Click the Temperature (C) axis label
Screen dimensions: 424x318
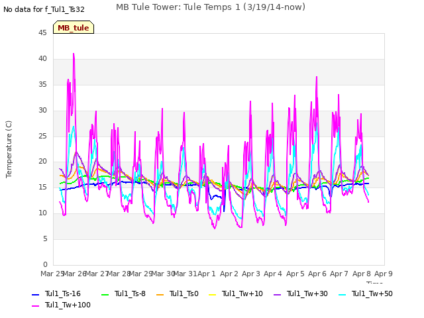pos(9,149)
